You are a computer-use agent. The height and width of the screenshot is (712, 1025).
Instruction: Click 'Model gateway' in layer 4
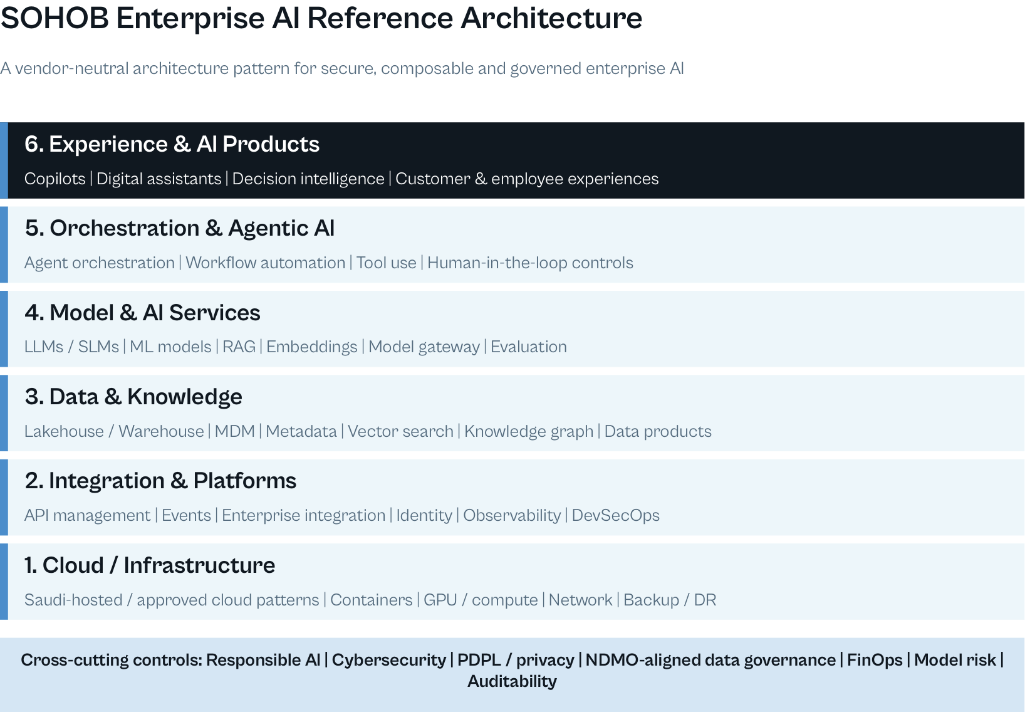(x=424, y=347)
